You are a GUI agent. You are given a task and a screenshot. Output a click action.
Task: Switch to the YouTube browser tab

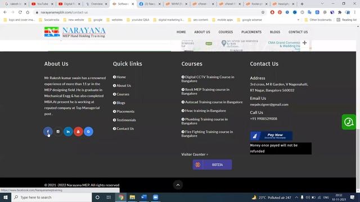point(42,4)
